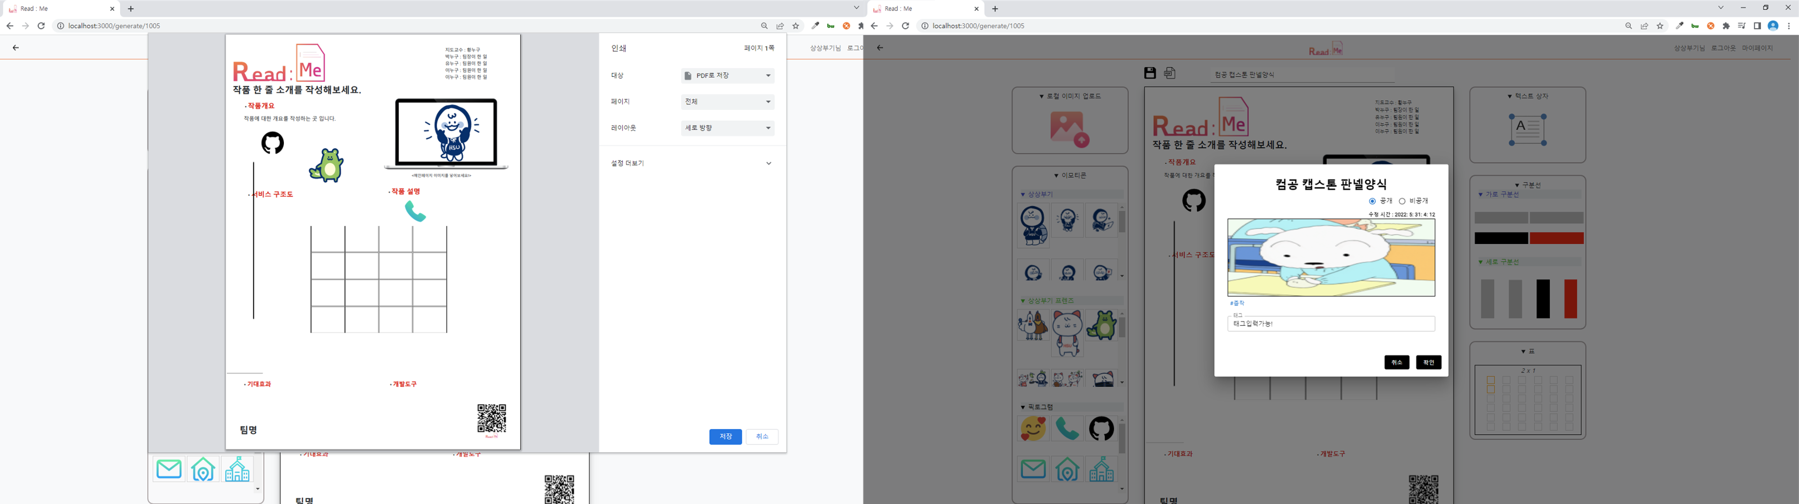Pick the red horizontal divider swatch
Screen dimensions: 1799x504
pos(1557,238)
